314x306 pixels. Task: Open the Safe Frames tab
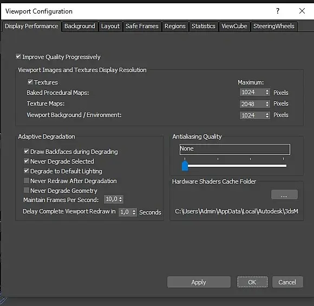(x=142, y=26)
